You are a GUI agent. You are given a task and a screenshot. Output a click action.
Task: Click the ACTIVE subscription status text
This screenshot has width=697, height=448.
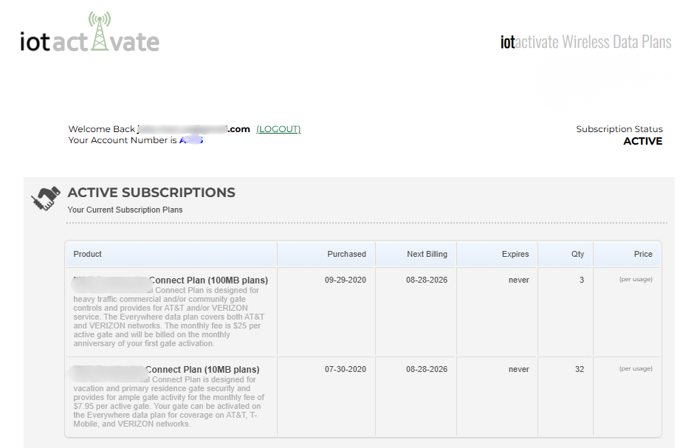[643, 141]
